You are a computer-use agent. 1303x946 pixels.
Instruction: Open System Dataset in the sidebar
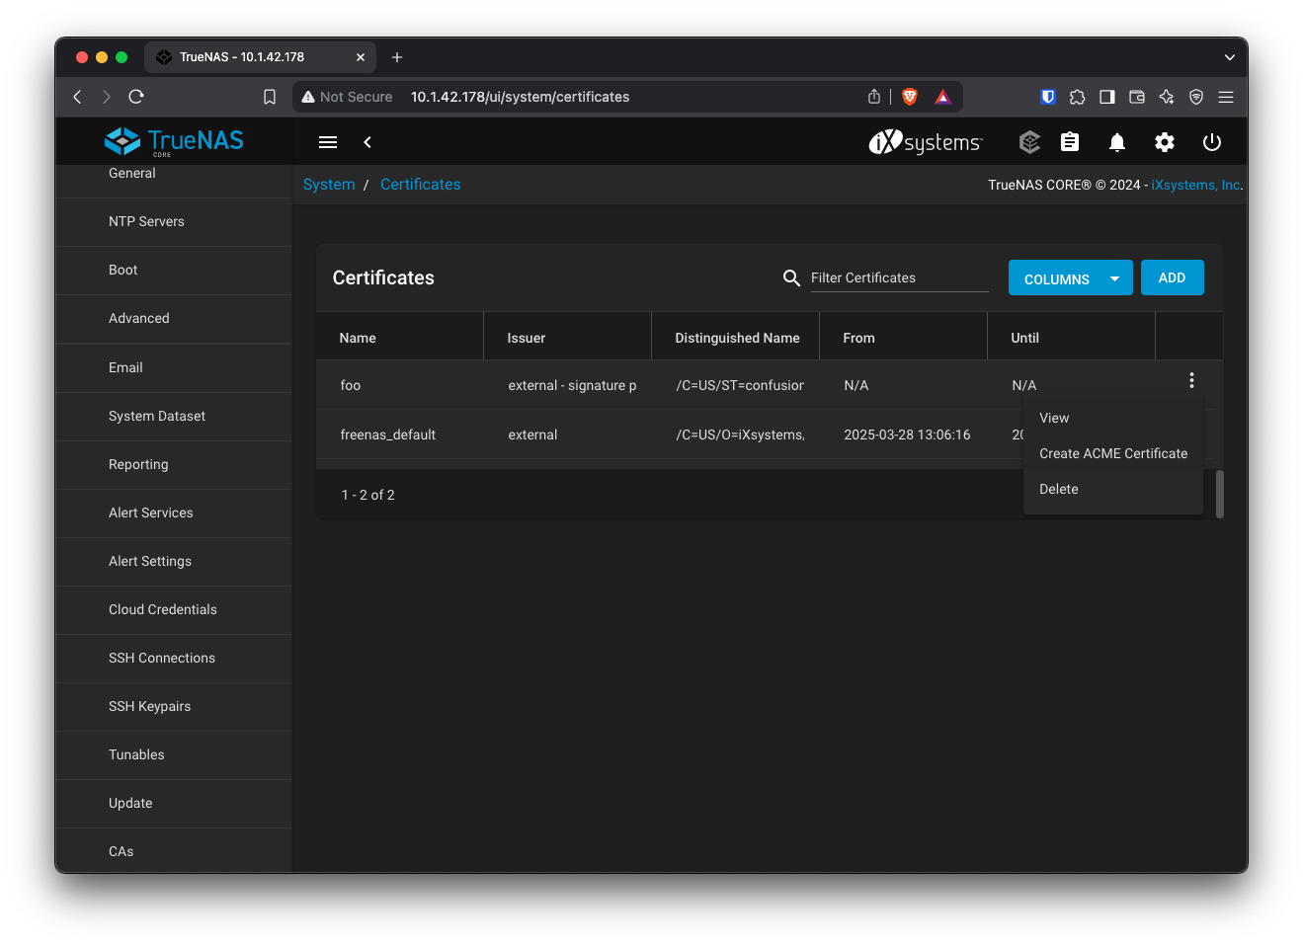tap(174, 416)
